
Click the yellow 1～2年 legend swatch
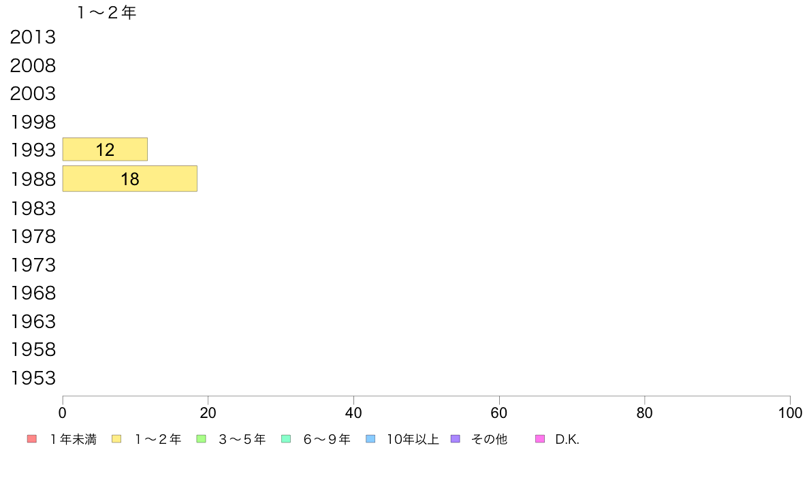pos(116,439)
